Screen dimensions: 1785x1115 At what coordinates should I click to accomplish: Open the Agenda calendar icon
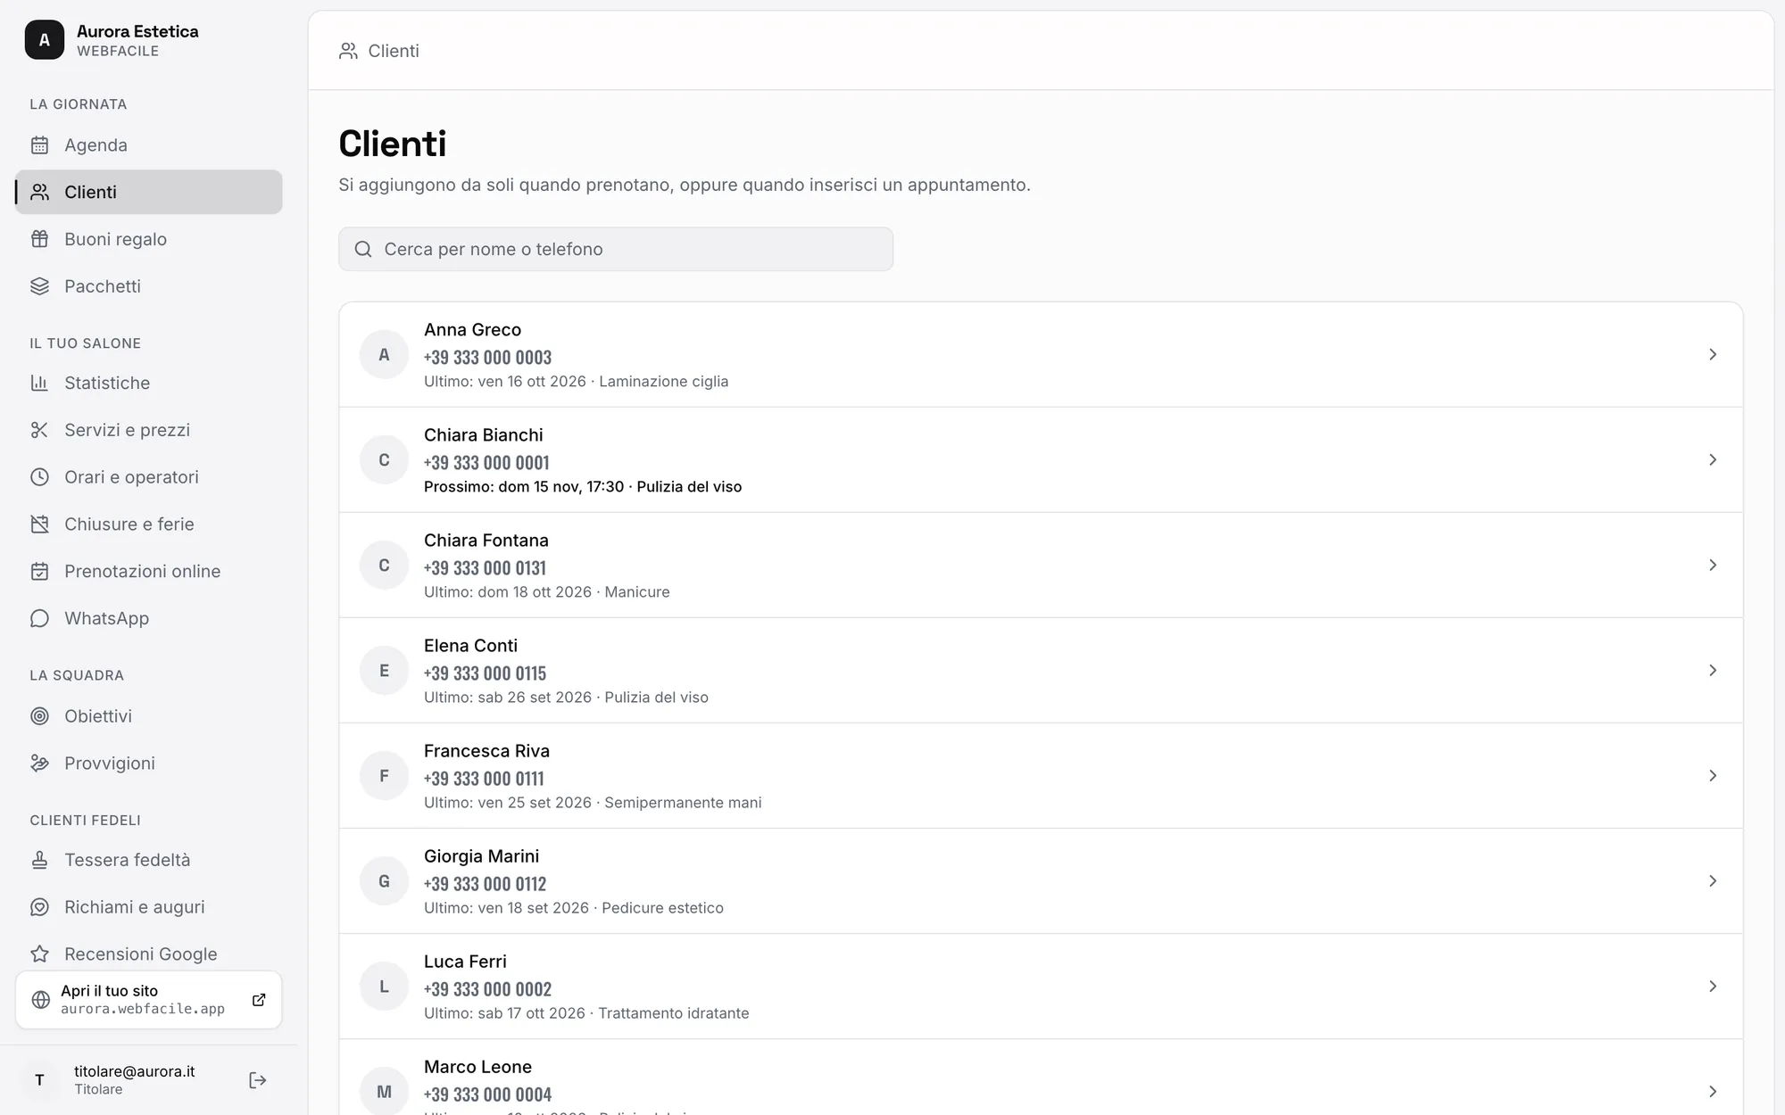coord(39,145)
